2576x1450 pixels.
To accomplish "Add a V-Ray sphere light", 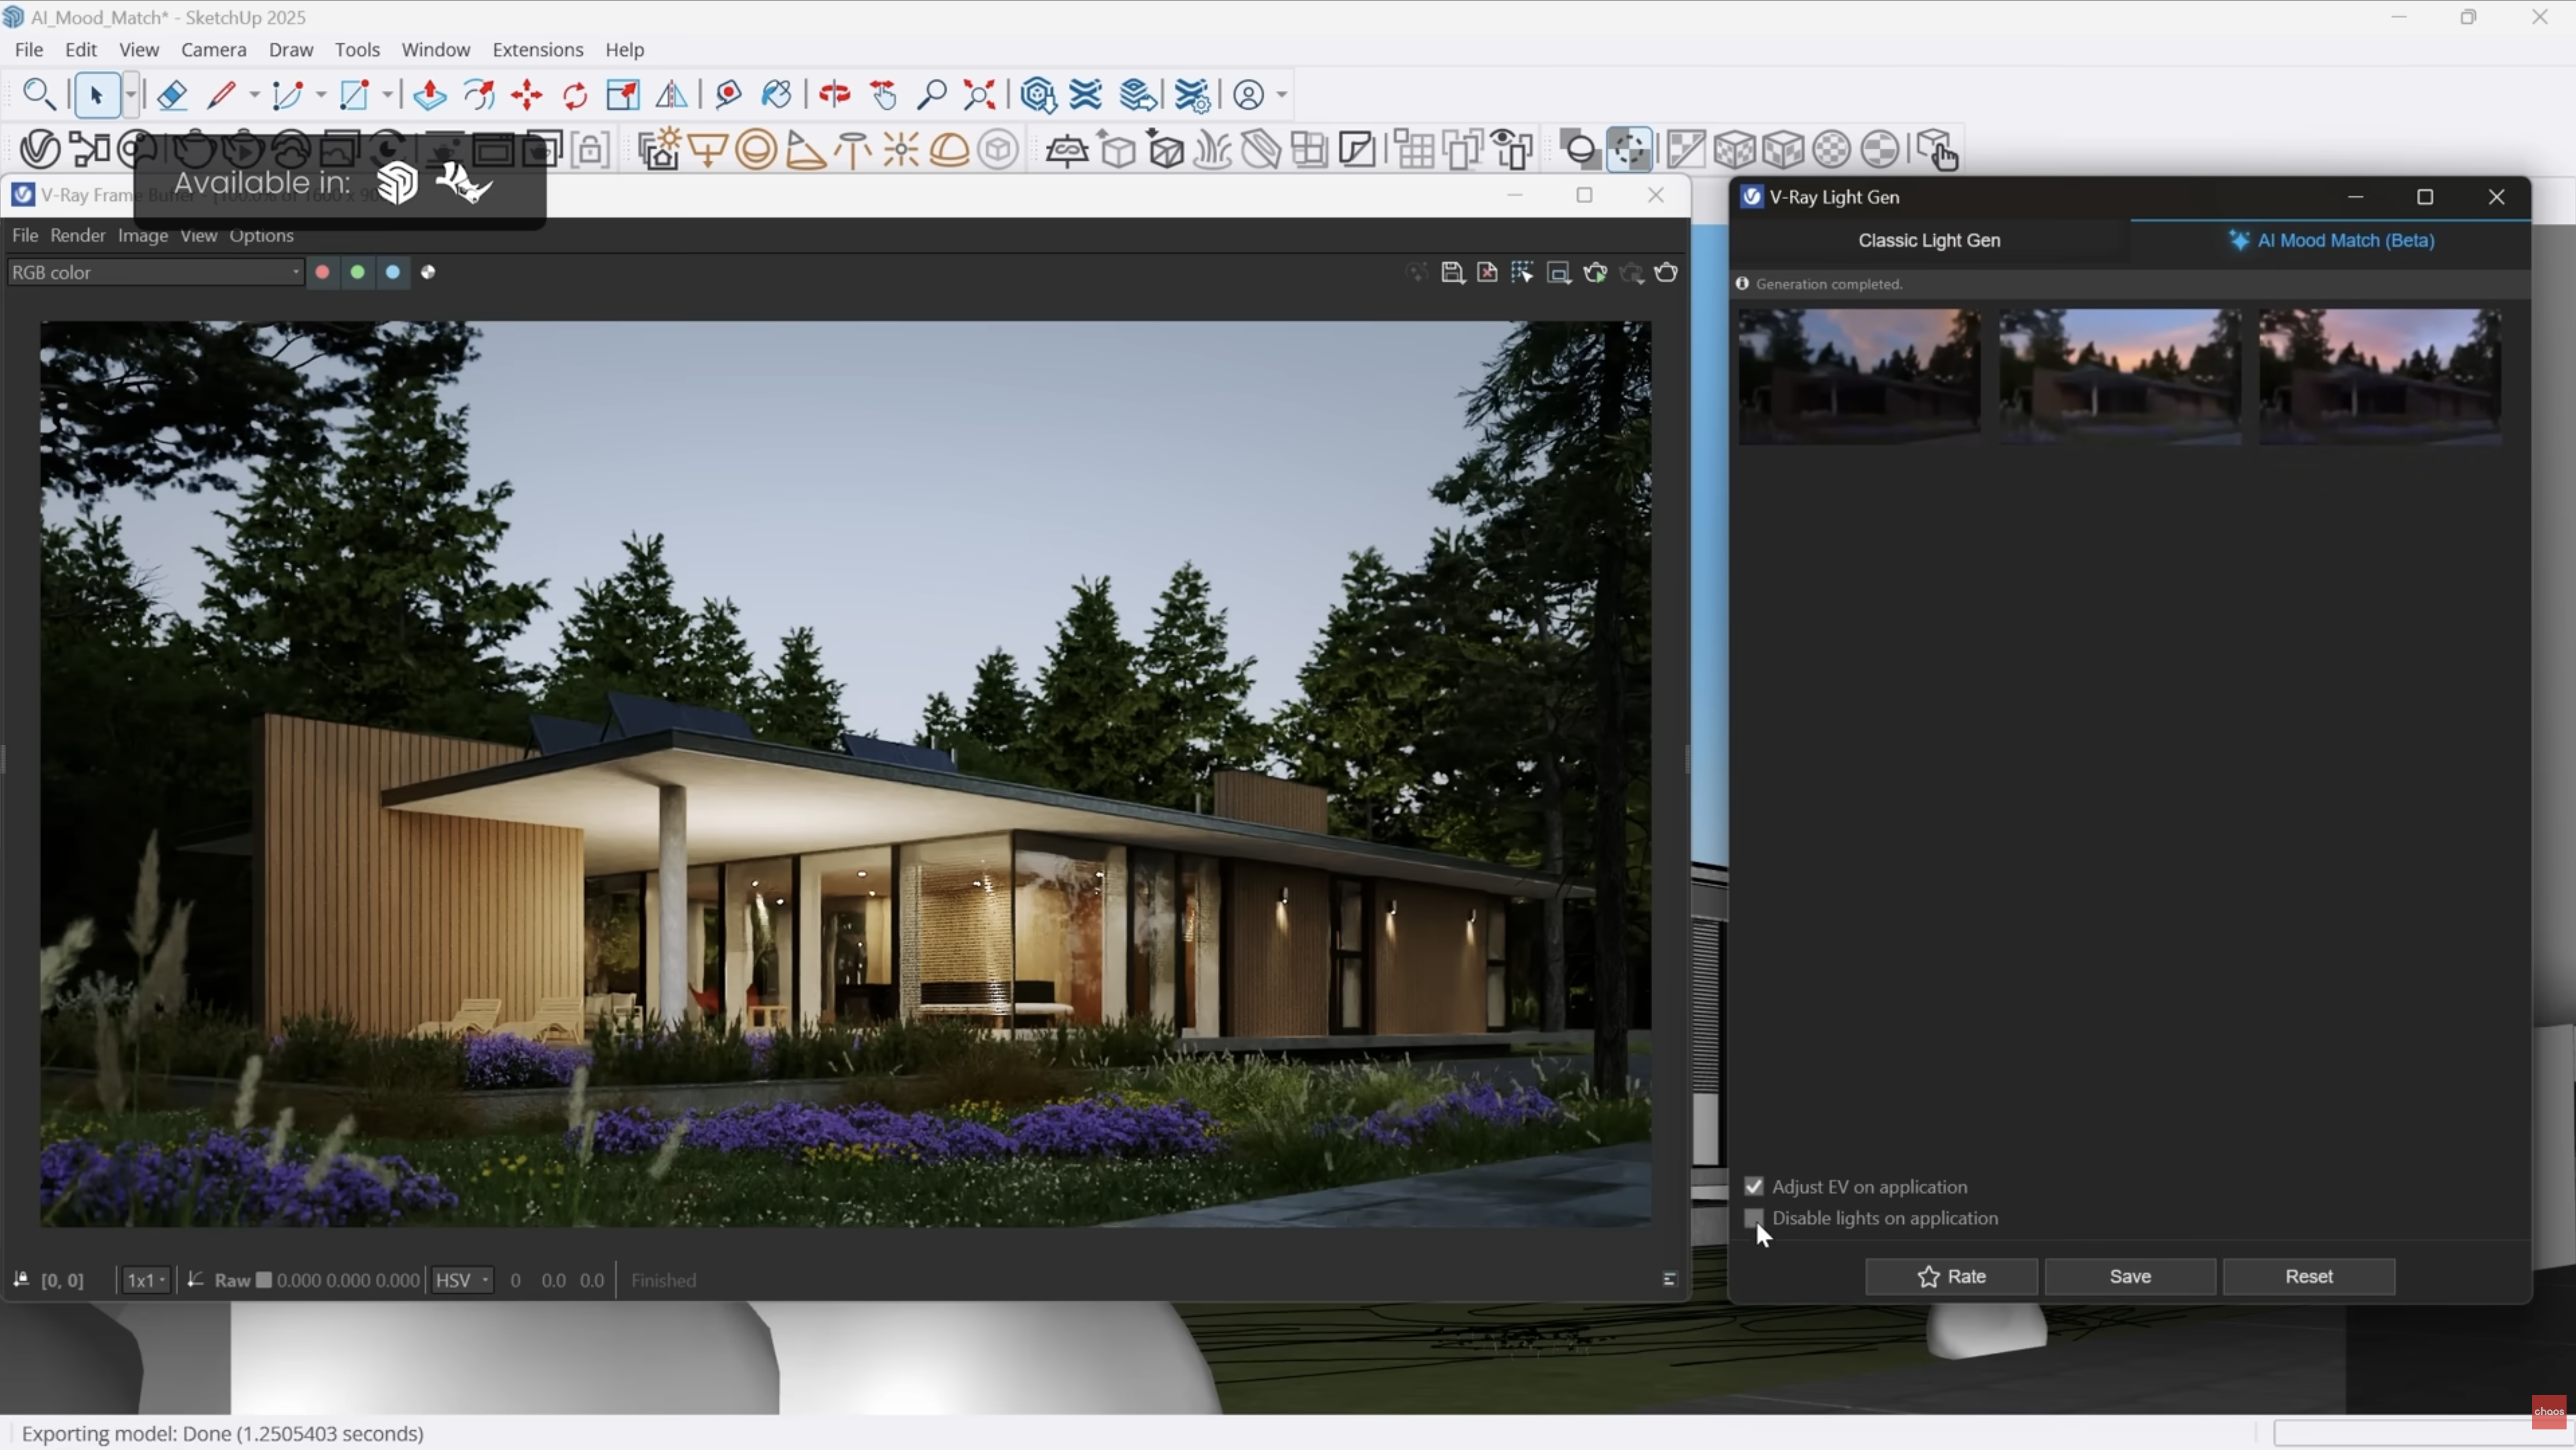I will tap(757, 150).
